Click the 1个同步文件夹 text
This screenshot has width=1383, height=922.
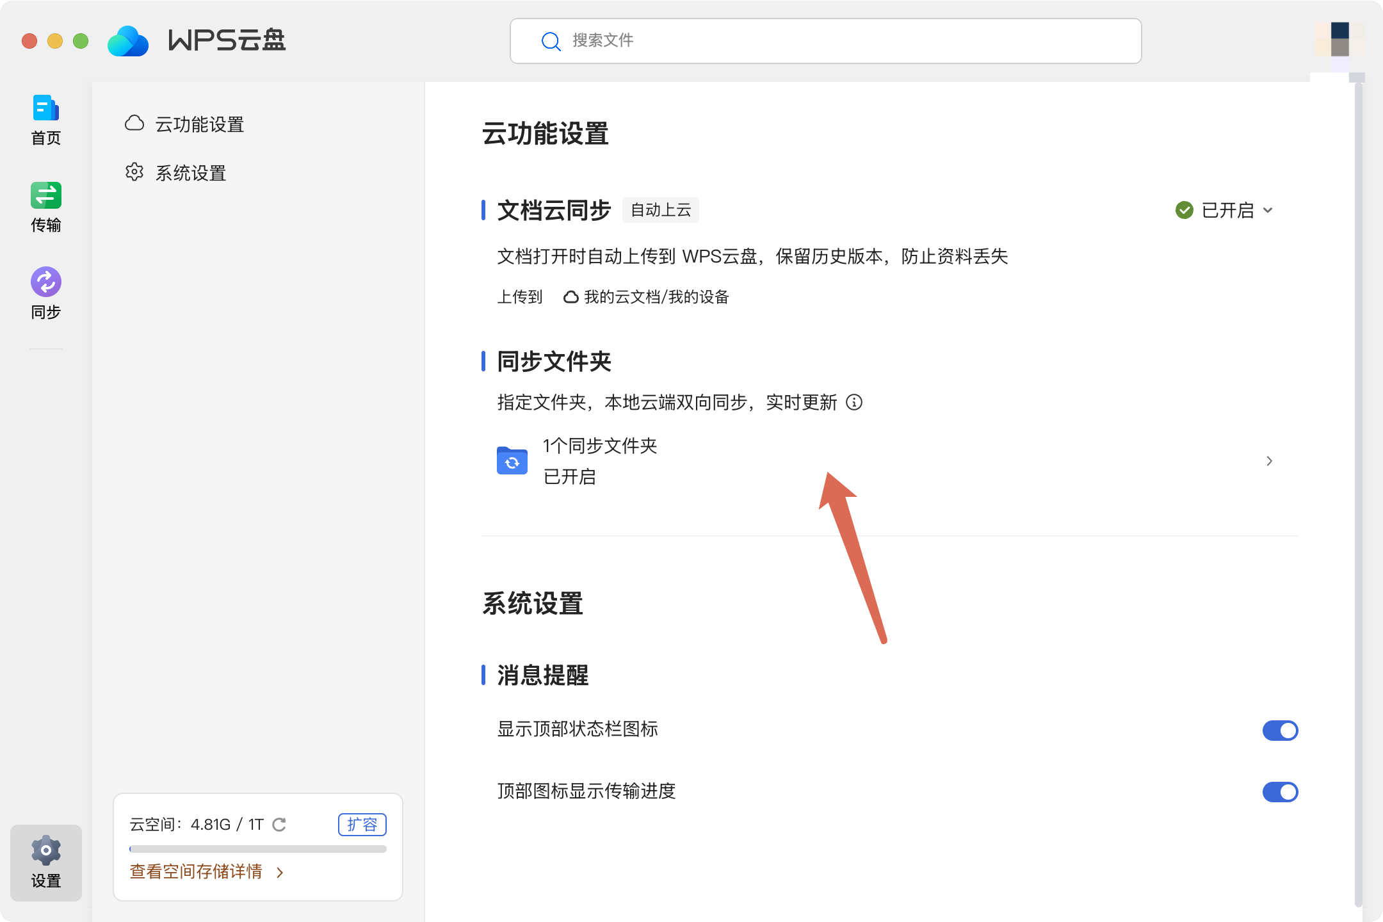600,446
